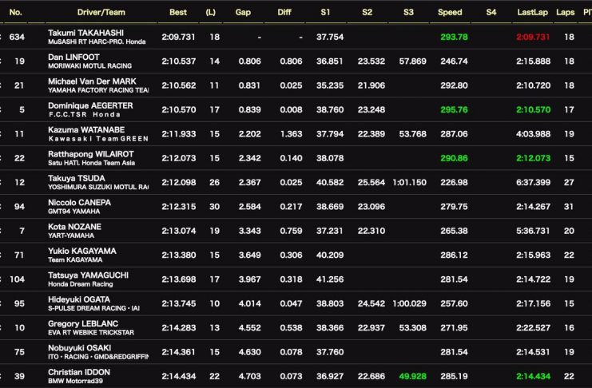Image resolution: width=592 pixels, height=388 pixels.
Task: Click the S1 sector column header
Action: (325, 13)
